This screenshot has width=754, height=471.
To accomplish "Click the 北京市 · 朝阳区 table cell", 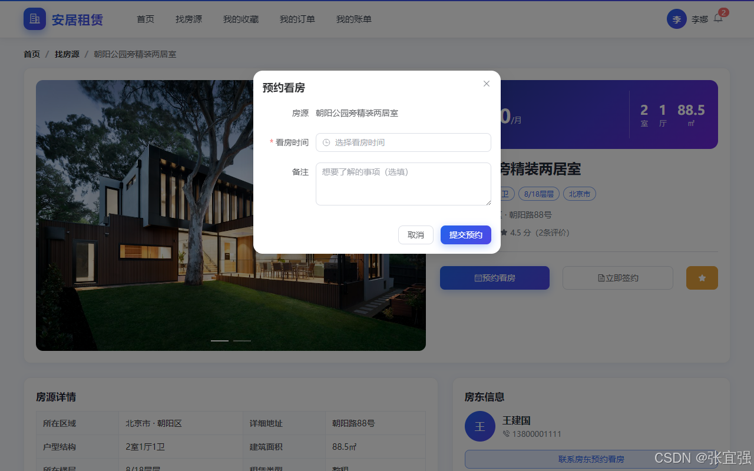I will [181, 423].
